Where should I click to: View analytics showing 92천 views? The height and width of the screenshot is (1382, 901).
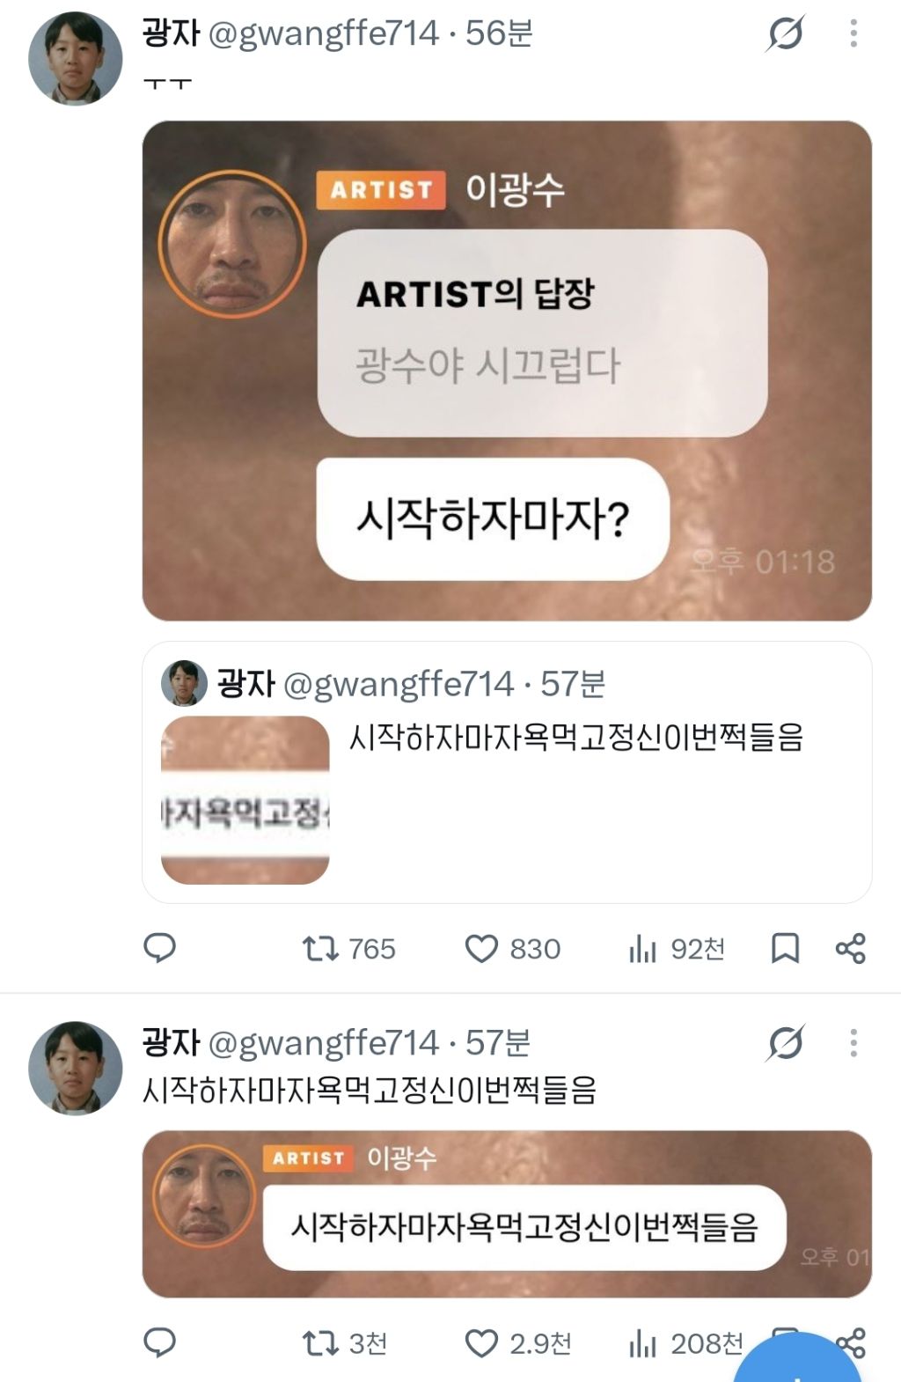pos(677,949)
